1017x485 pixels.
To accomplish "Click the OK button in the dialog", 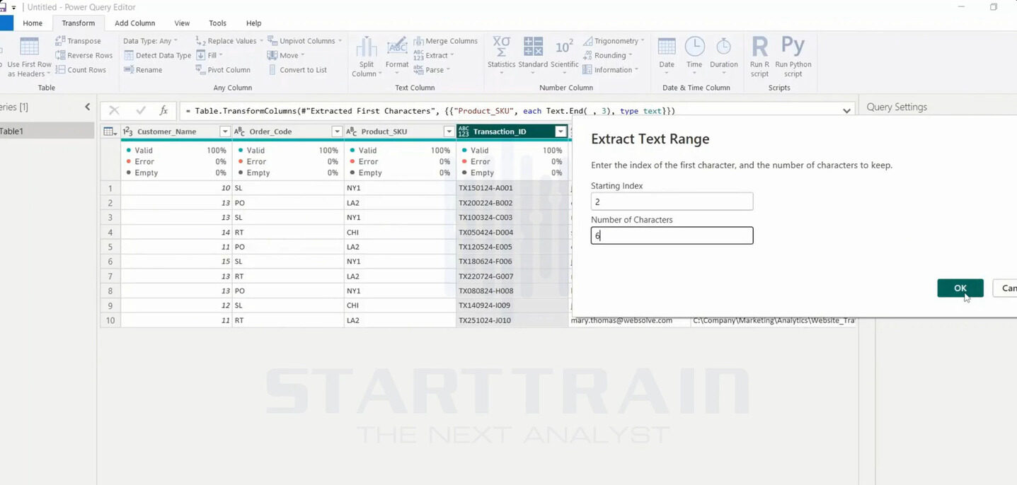I will tap(960, 288).
